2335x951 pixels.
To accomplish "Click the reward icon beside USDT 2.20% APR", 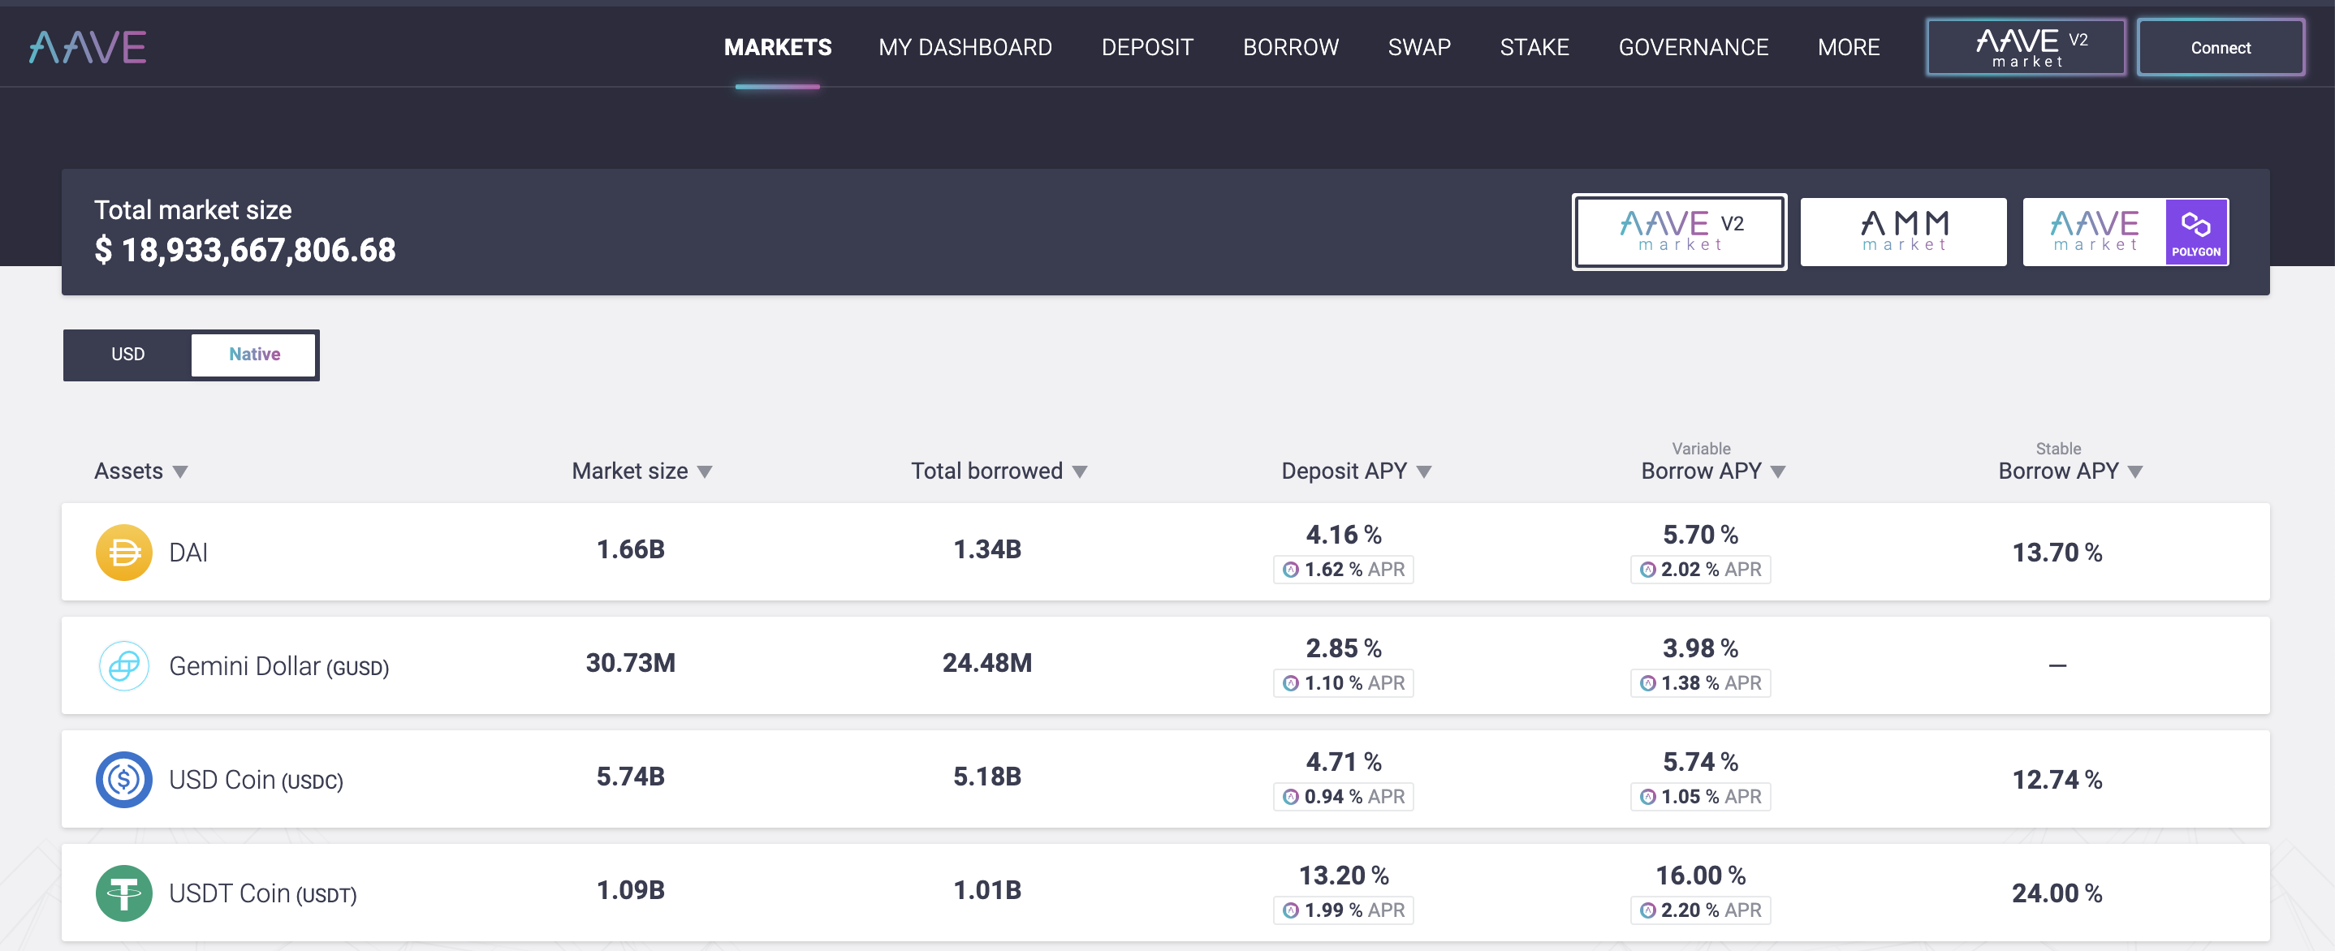I will (x=1648, y=910).
